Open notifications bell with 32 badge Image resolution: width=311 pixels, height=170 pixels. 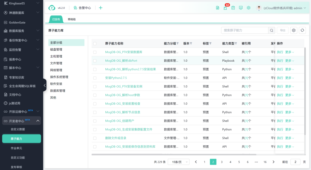(x=225, y=8)
